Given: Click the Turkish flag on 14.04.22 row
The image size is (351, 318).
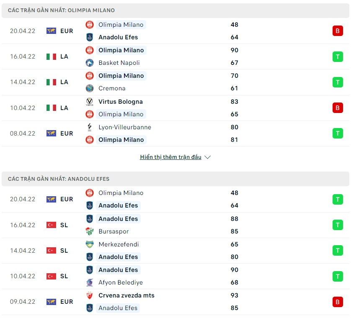Looking at the screenshot, I should click(x=51, y=251).
